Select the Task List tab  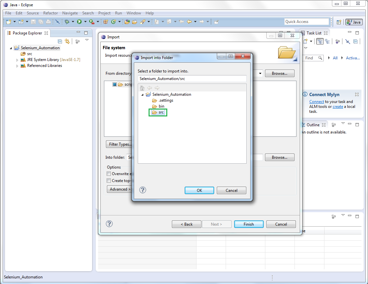click(x=314, y=33)
